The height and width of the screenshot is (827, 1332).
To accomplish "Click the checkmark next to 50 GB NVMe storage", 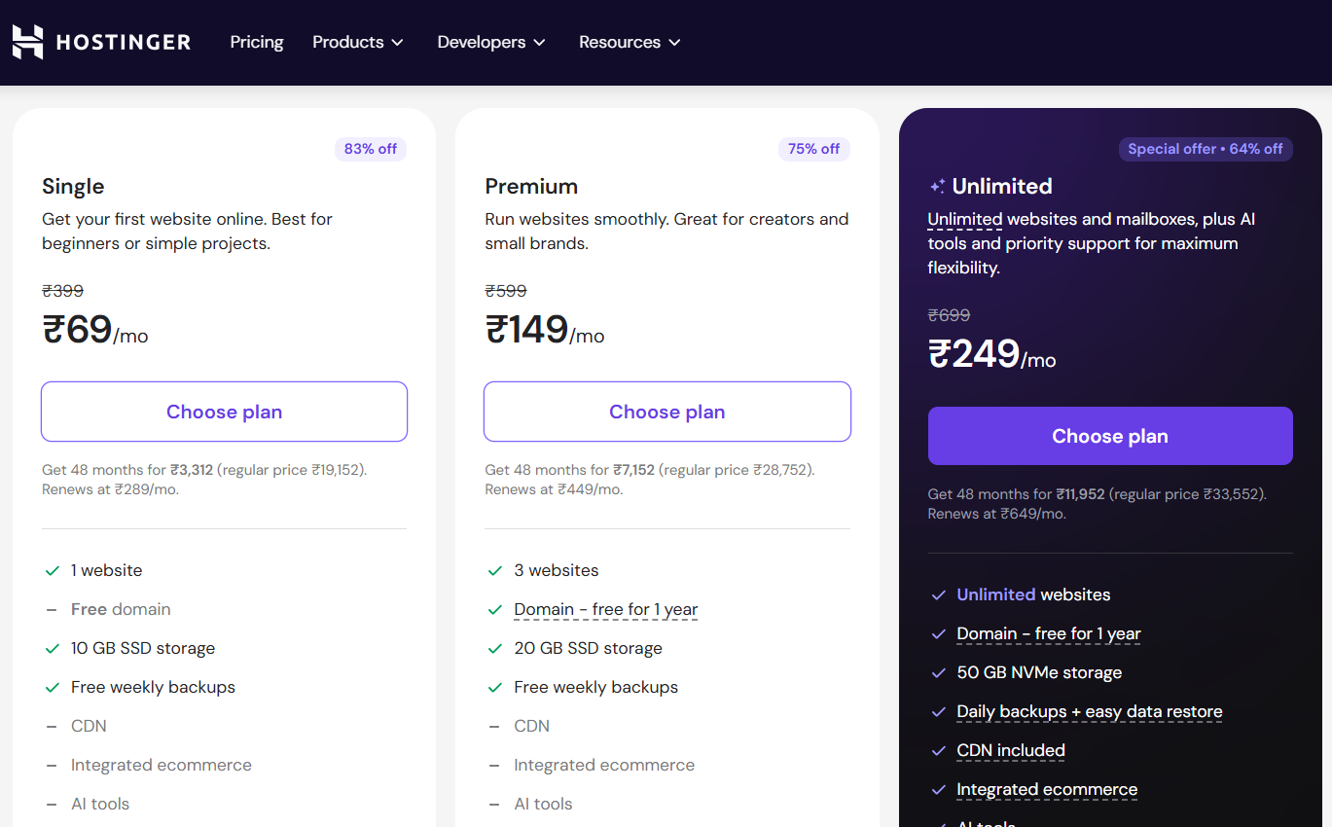I will [x=938, y=672].
